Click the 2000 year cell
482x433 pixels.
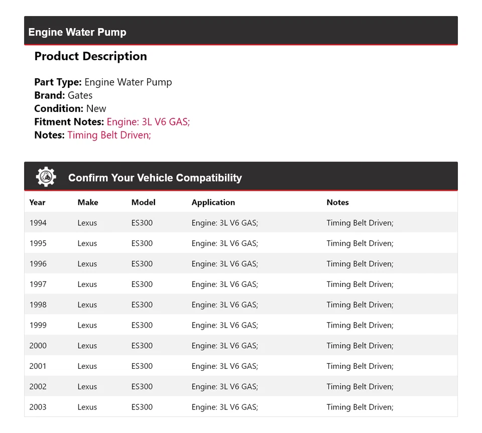pos(38,346)
